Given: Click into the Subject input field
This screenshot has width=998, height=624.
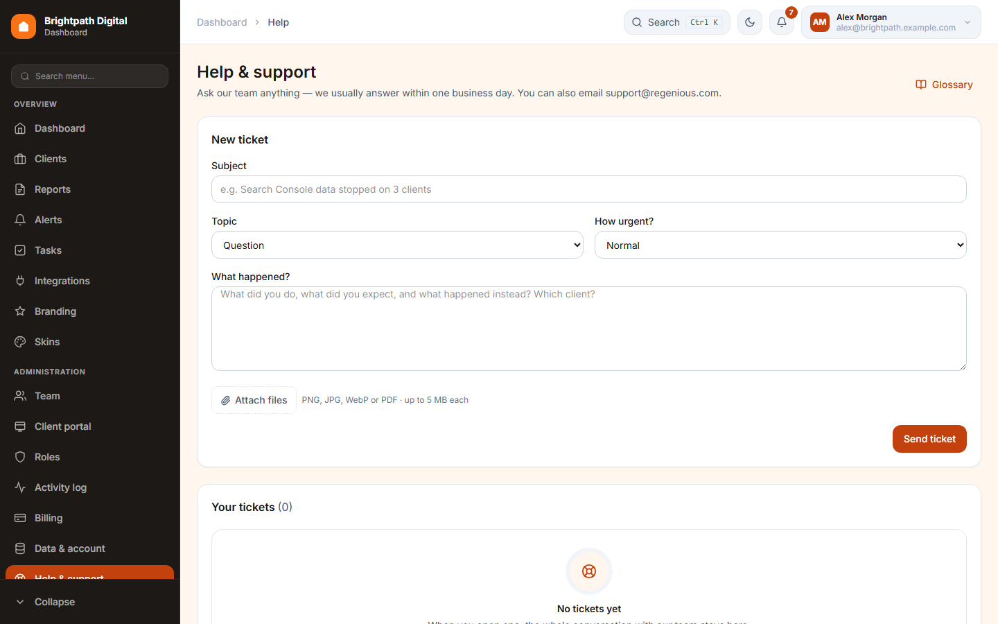Looking at the screenshot, I should click(589, 189).
